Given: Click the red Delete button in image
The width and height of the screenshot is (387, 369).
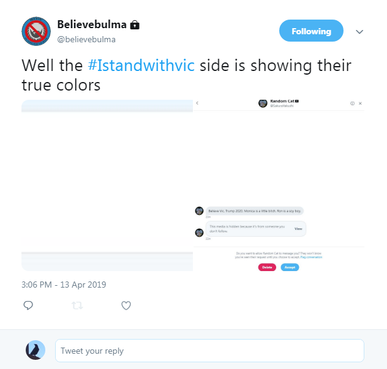Looking at the screenshot, I should 267,267.
